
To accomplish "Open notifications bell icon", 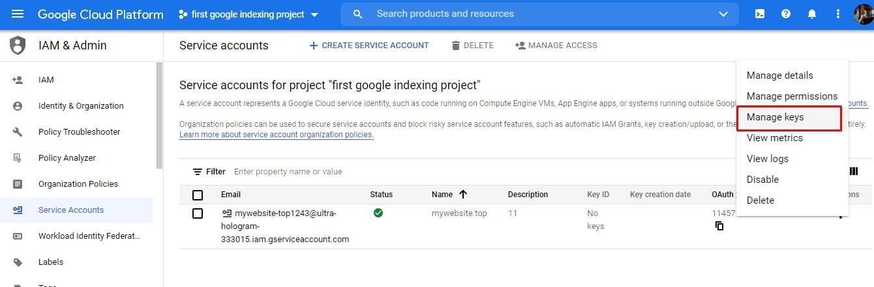I will coord(812,14).
